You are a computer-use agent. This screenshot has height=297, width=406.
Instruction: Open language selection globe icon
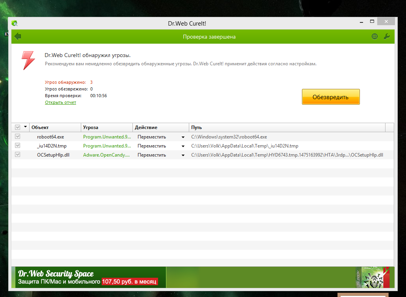click(374, 37)
